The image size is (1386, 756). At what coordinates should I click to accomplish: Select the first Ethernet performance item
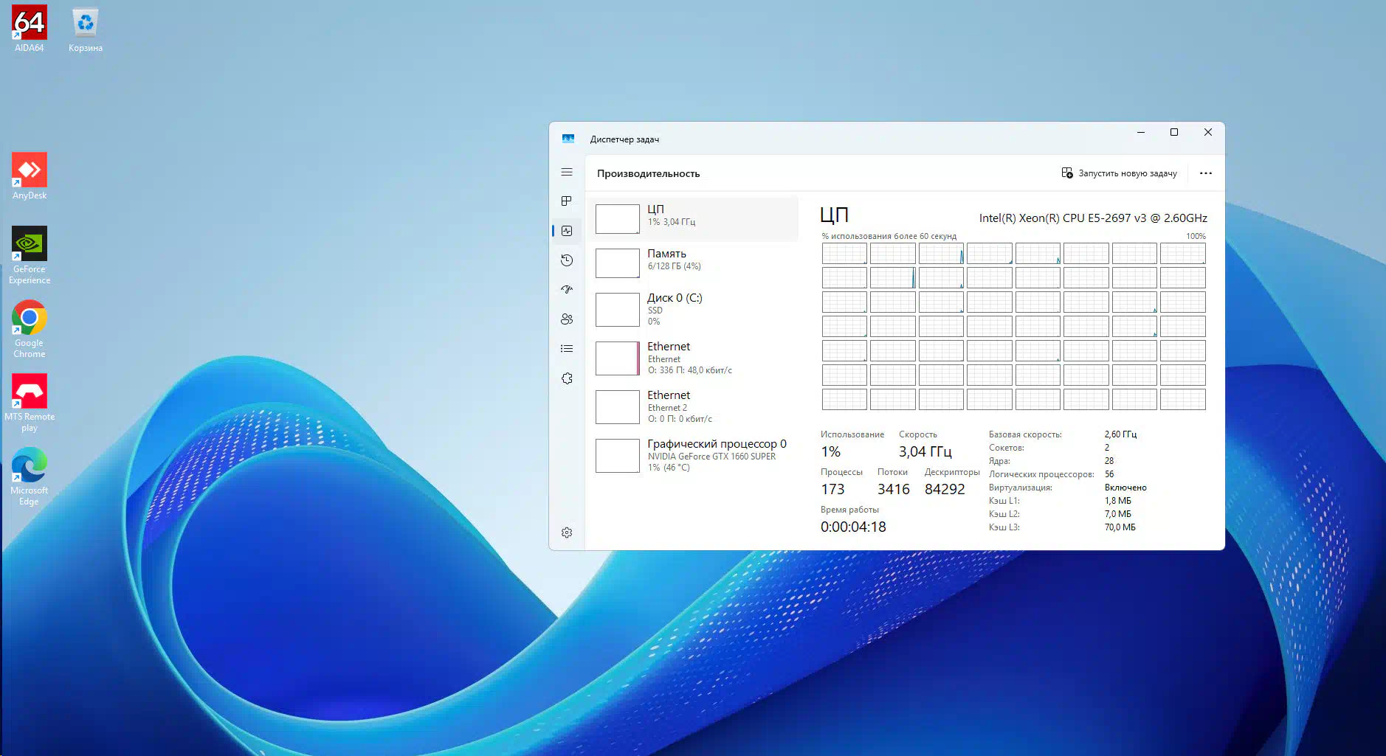[x=694, y=358]
